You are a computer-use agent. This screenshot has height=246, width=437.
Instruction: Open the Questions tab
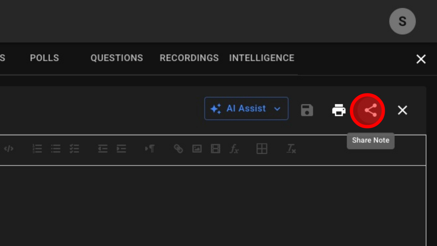117,58
